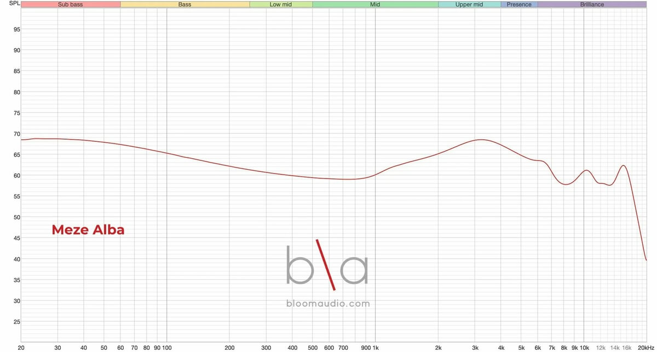Open the bloomaudio.com watermark link
Image resolution: width=657 pixels, height=352 pixels.
(x=327, y=303)
